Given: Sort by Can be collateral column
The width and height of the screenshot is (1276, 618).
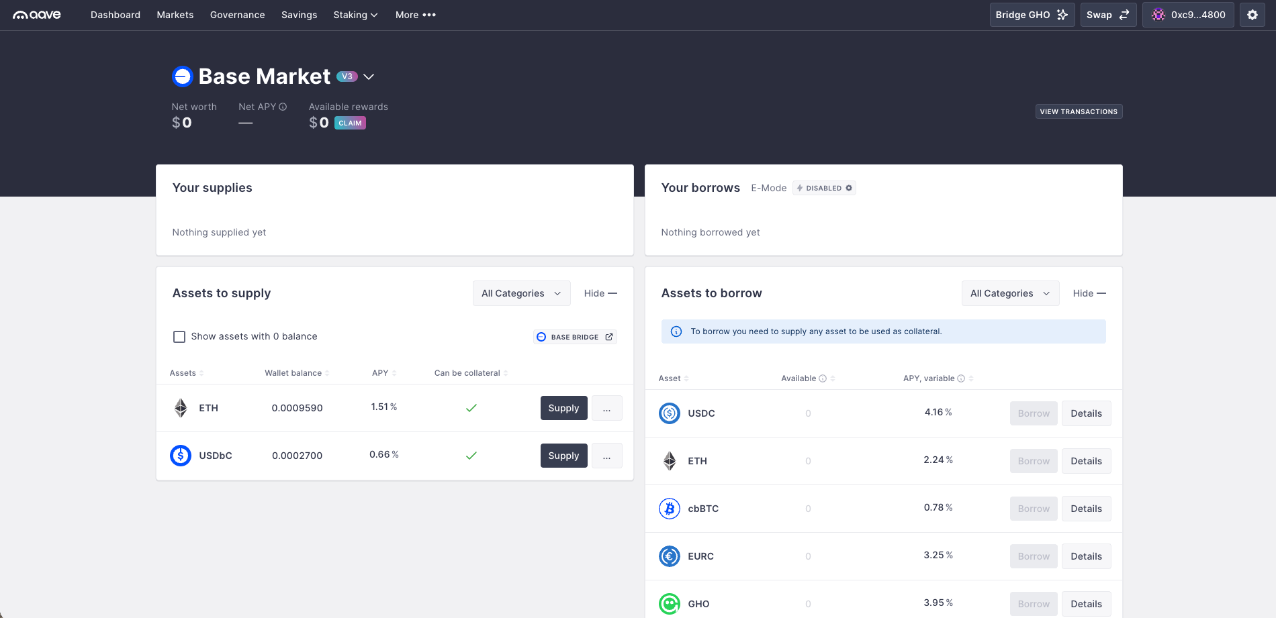Looking at the screenshot, I should coord(471,373).
